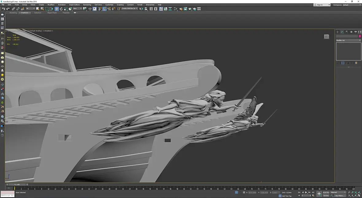Viewport: 362px width, 198px height.
Task: Toggle Percent Snap in the toolbar
Action: pyautogui.click(x=109, y=9)
